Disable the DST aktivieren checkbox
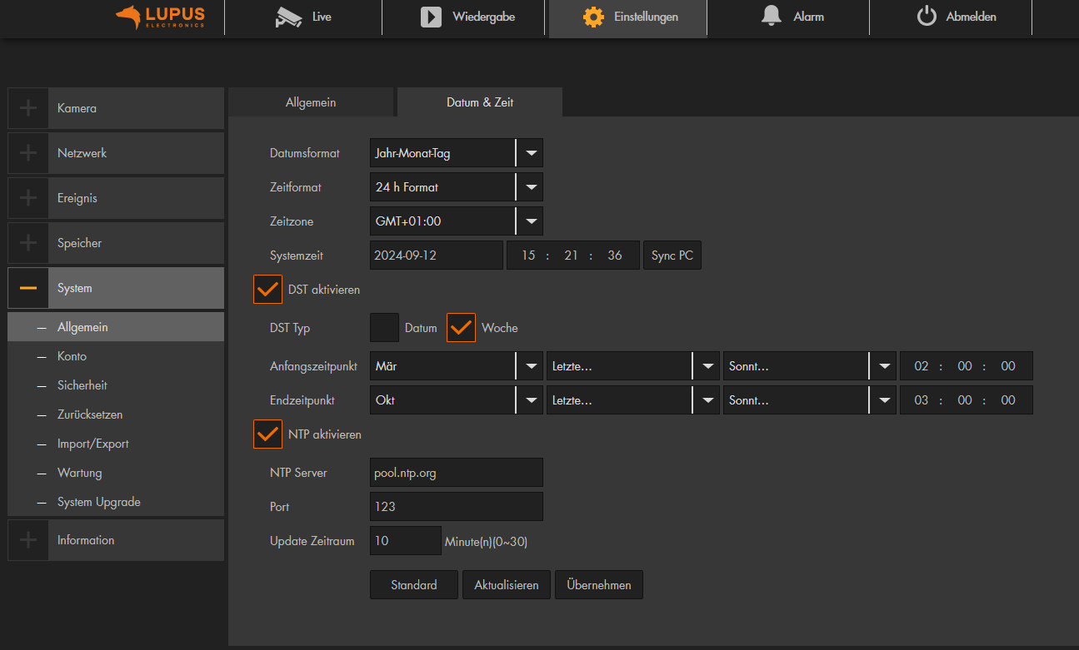The width and height of the screenshot is (1079, 650). pyautogui.click(x=267, y=290)
